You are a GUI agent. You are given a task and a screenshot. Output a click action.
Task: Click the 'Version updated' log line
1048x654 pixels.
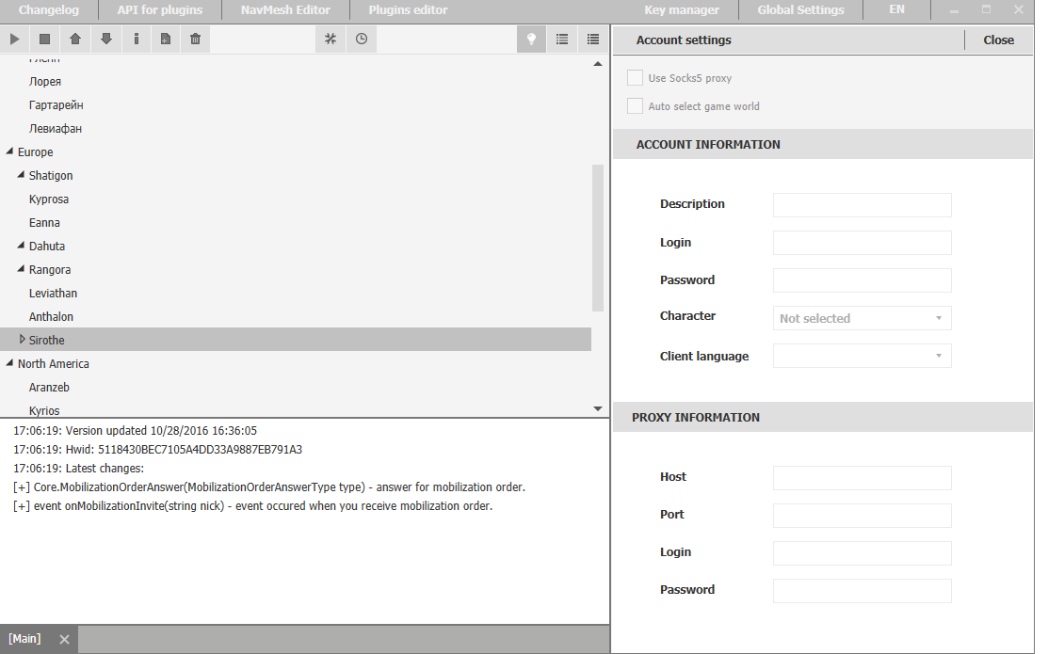(x=135, y=431)
